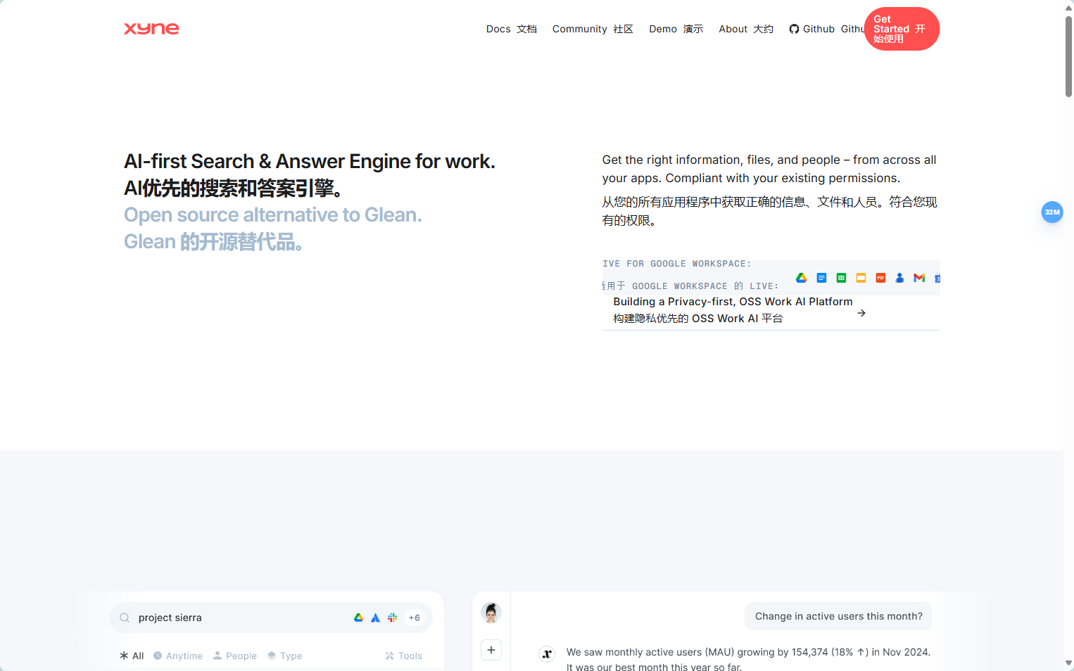Click the GitHub octocat icon
Image resolution: width=1074 pixels, height=671 pixels.
(794, 29)
